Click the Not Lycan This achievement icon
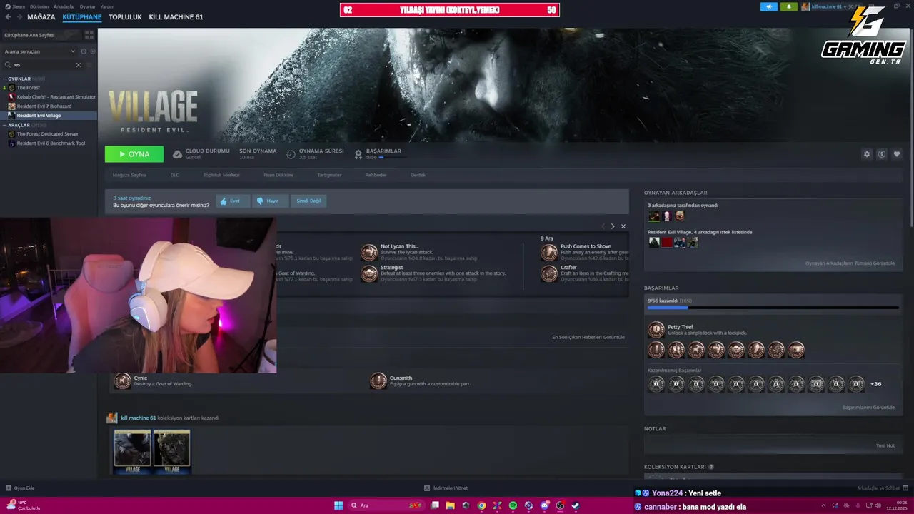 point(369,253)
